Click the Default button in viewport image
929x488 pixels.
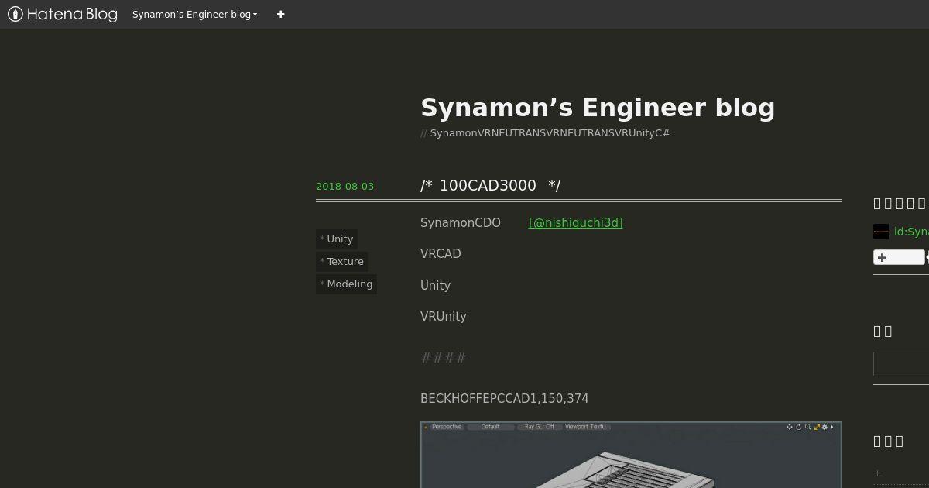pos(491,427)
